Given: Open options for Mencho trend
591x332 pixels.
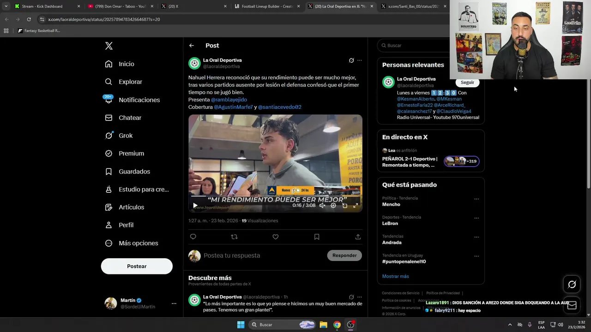Looking at the screenshot, I should 476,199.
